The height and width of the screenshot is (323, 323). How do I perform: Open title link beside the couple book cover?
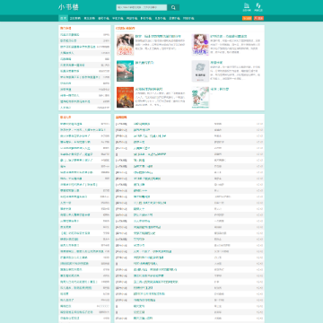tap(158, 36)
